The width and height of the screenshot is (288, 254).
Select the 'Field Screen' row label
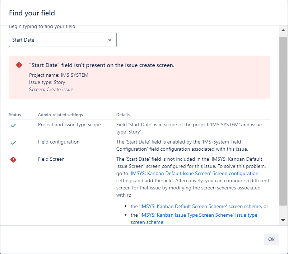(x=51, y=159)
